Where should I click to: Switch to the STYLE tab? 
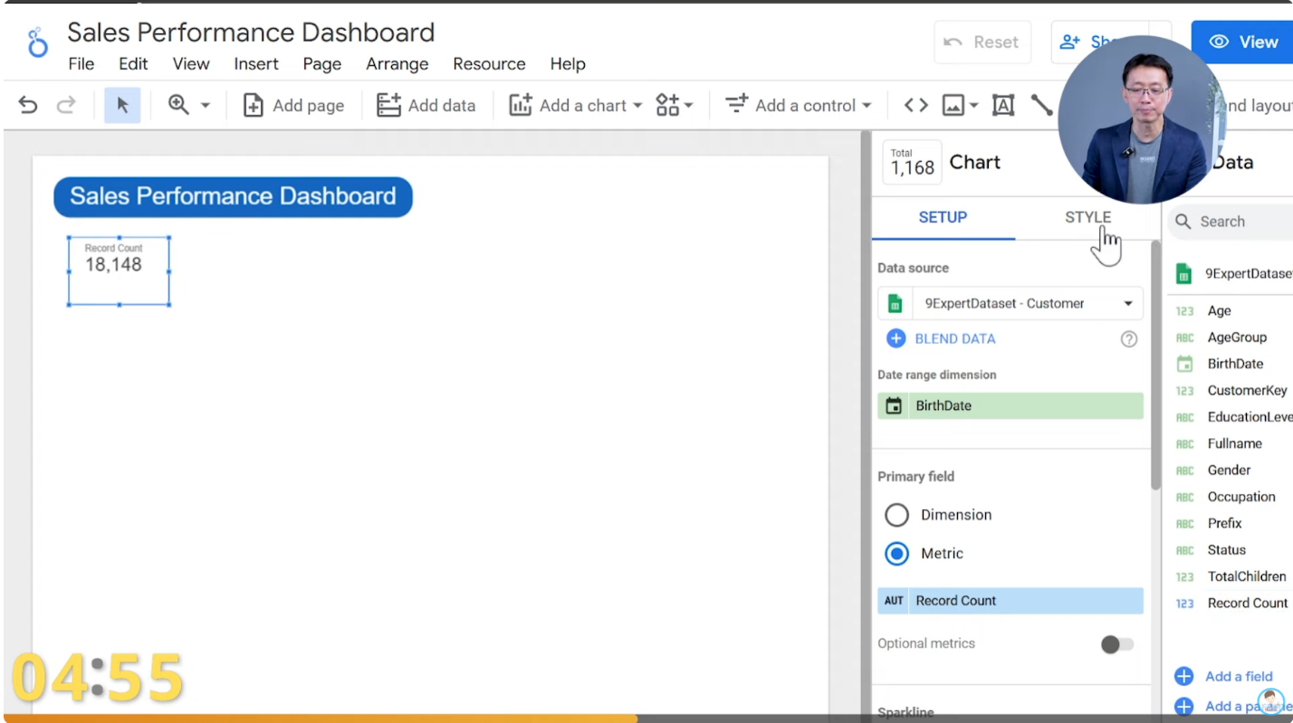(x=1087, y=217)
